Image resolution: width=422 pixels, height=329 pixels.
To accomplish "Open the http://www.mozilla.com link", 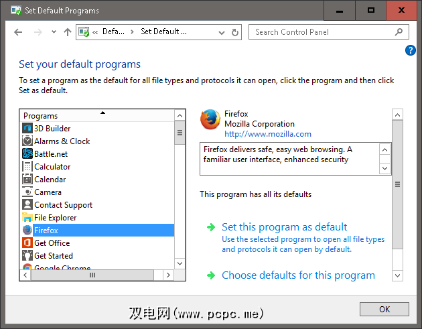I will pos(268,134).
